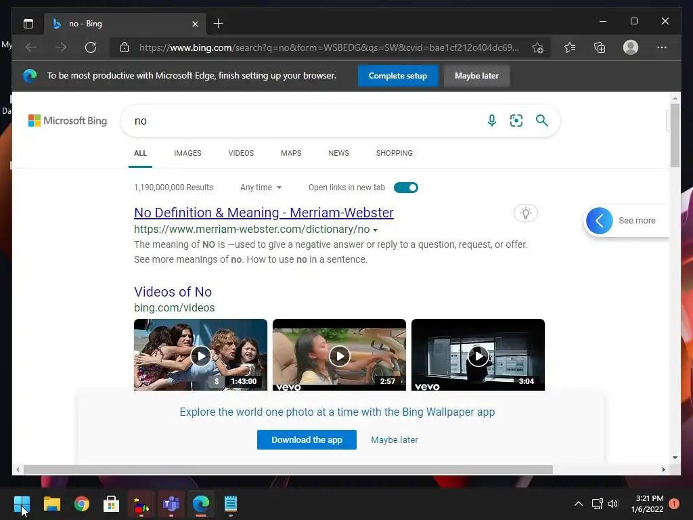Image resolution: width=693 pixels, height=520 pixels.
Task: Play the 1:43:00 video thumbnail
Action: click(200, 355)
